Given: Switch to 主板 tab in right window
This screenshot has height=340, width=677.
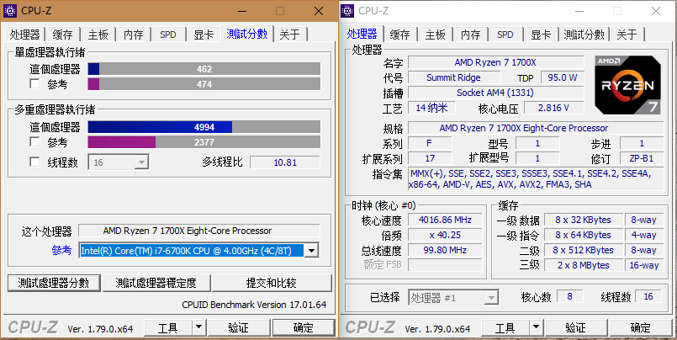Looking at the screenshot, I should (436, 35).
